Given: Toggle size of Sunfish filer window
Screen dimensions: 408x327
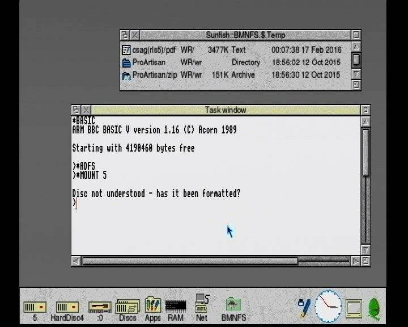Looking at the screenshot, I should (356, 35).
